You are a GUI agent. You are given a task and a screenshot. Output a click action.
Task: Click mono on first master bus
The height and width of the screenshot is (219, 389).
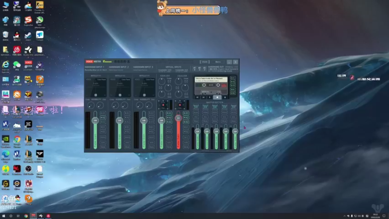(196, 112)
